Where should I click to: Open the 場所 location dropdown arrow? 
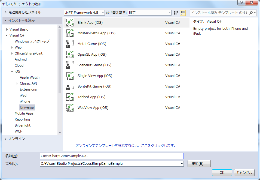click(x=182, y=164)
